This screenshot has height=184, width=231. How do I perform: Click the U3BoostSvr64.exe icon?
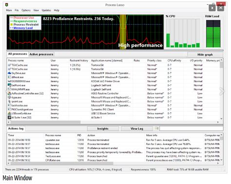9,113
